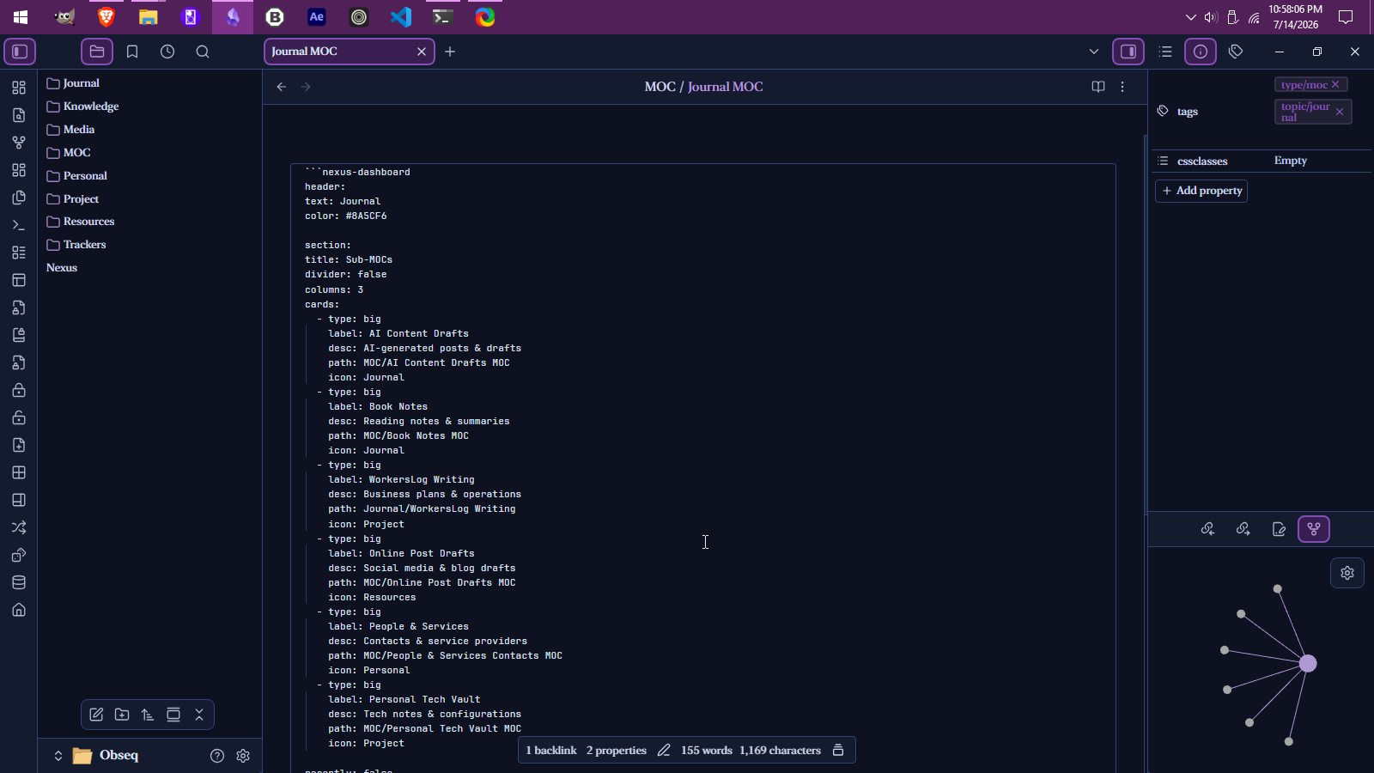The height and width of the screenshot is (773, 1374).
Task: Open Obsidian settings gear
Action: (x=243, y=756)
